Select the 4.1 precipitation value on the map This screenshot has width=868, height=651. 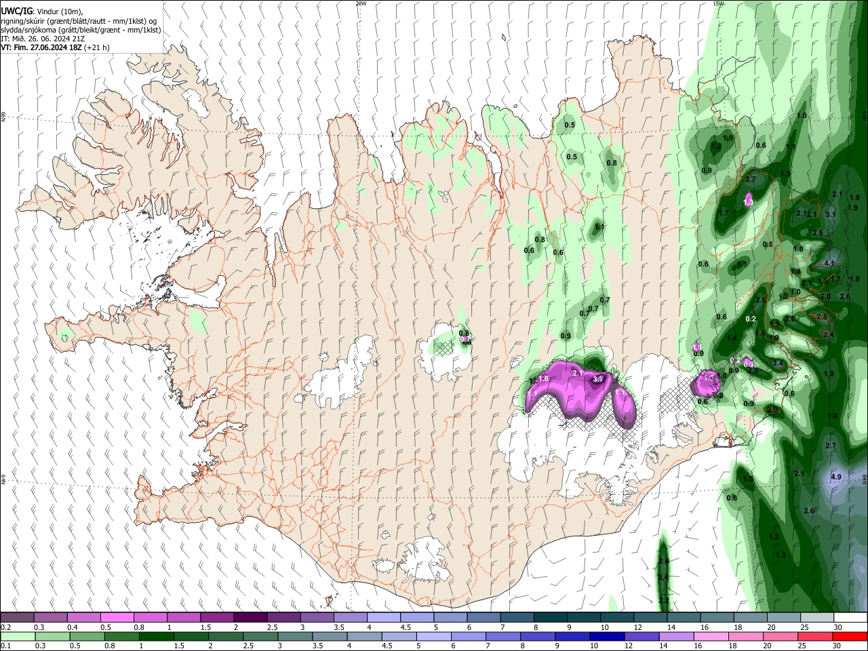(829, 263)
